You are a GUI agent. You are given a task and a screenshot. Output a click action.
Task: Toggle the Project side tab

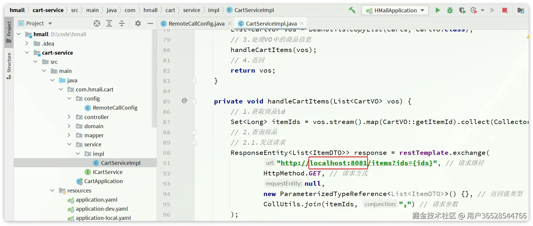coord(9,32)
